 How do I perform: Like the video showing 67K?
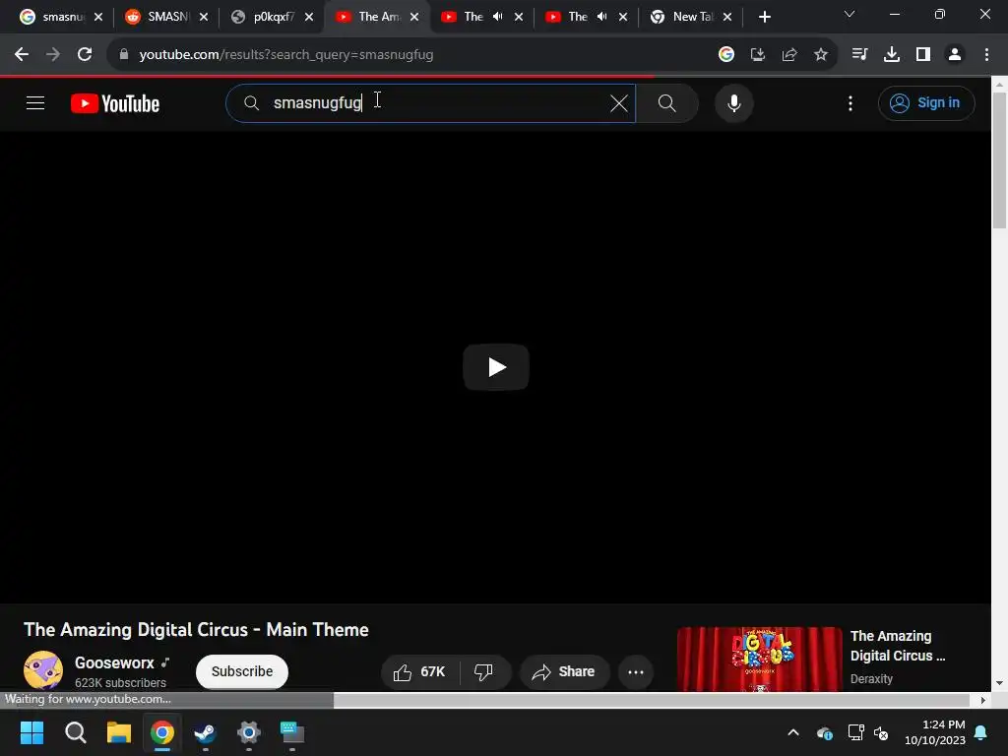click(x=419, y=671)
